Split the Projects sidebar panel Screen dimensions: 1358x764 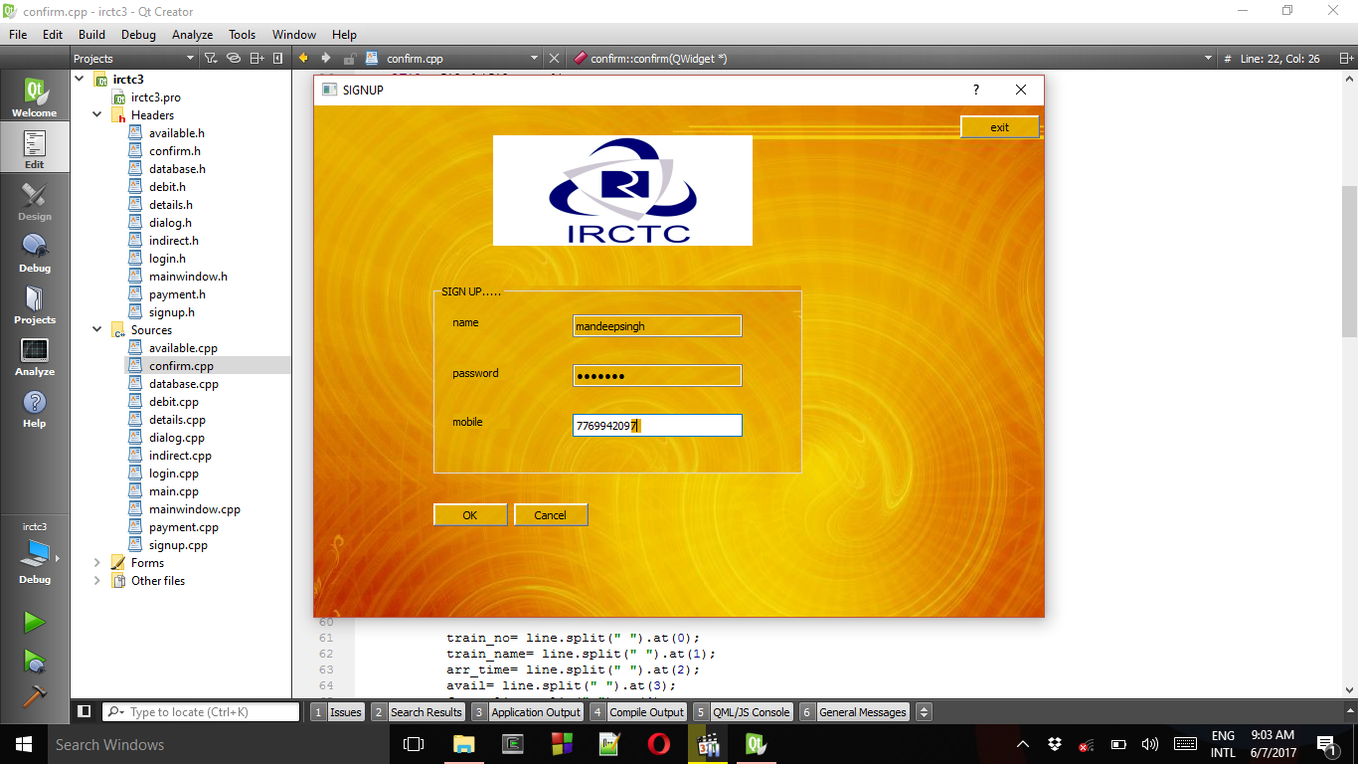click(256, 59)
